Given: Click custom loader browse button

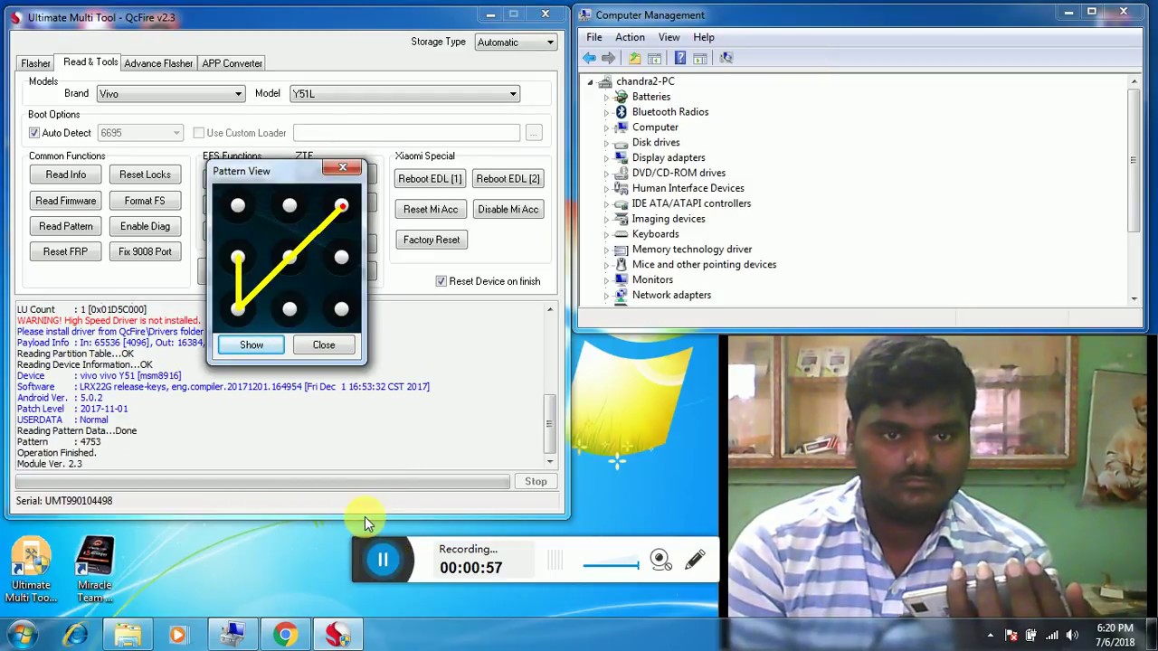Looking at the screenshot, I should click(x=534, y=133).
